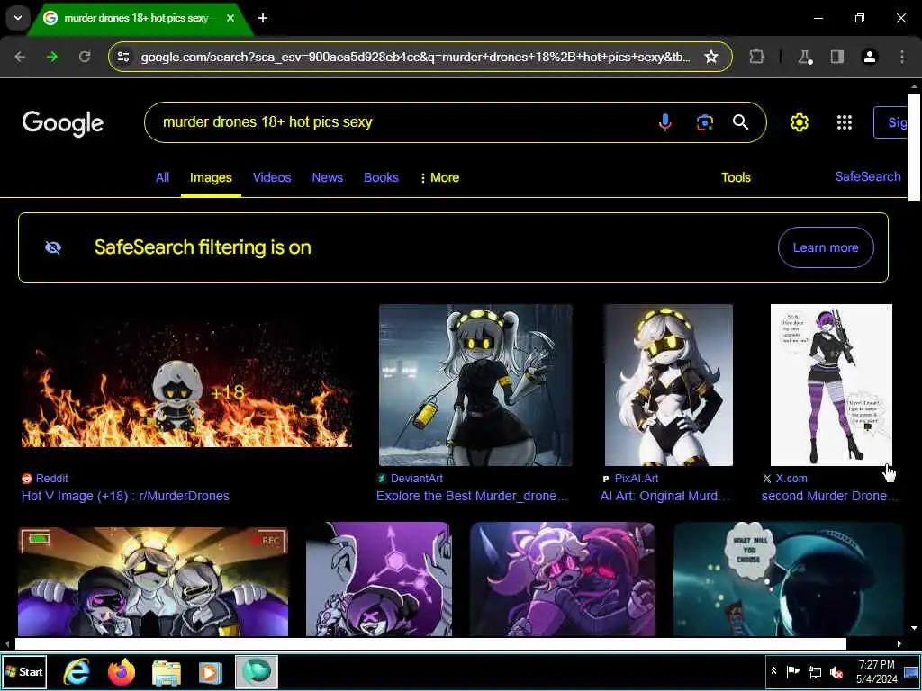Click the horizontal scrollbar right arrow

coord(899,644)
